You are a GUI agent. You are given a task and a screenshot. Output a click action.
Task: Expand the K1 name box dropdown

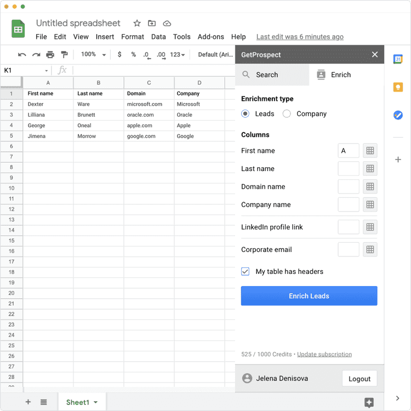click(x=47, y=71)
